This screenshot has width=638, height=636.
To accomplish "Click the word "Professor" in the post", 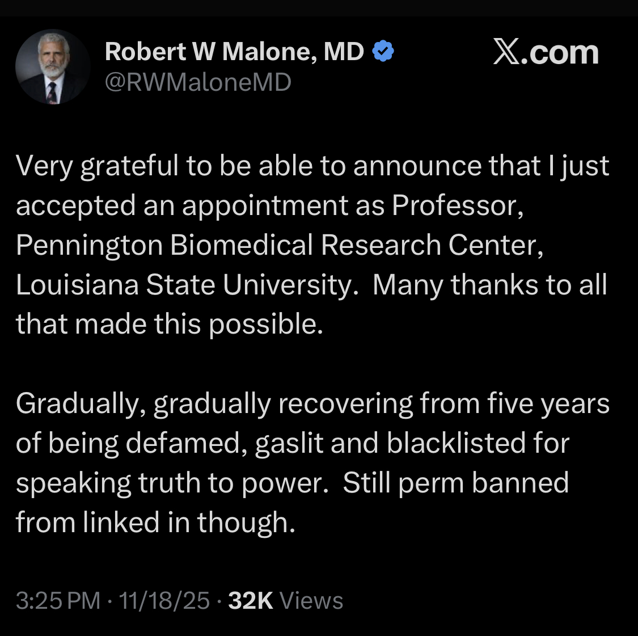I will (x=456, y=205).
